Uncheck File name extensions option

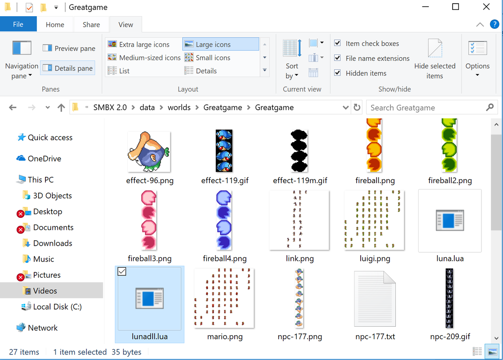[x=337, y=58]
